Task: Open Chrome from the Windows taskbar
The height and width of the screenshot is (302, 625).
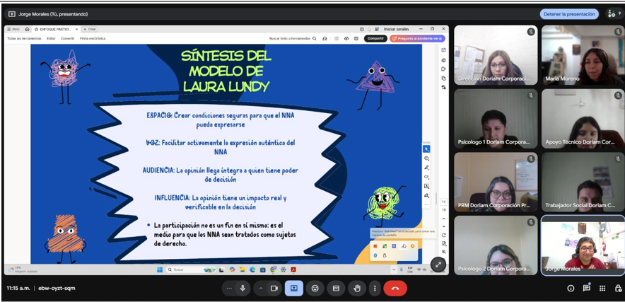Action: (x=273, y=269)
